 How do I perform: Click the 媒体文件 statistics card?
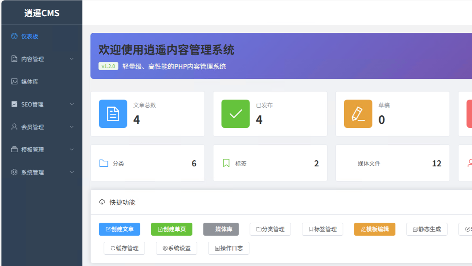point(392,163)
